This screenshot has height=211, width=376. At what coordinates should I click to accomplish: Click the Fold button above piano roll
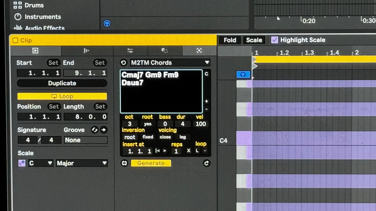230,40
